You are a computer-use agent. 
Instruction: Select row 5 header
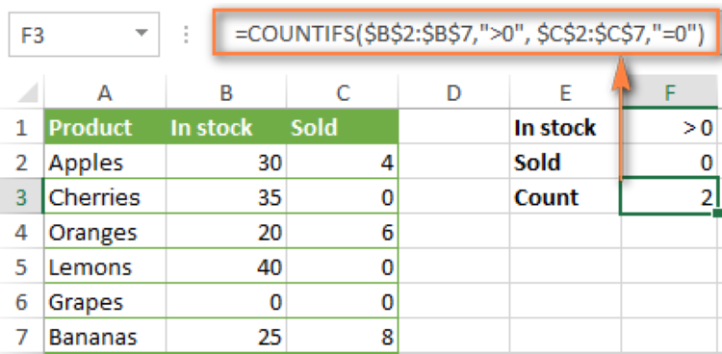click(21, 266)
